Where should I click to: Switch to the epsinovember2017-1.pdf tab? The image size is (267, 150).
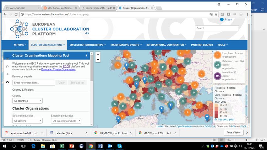(x=98, y=8)
